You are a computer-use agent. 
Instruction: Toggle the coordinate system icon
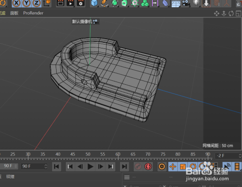pyautogui.click(x=47, y=3)
